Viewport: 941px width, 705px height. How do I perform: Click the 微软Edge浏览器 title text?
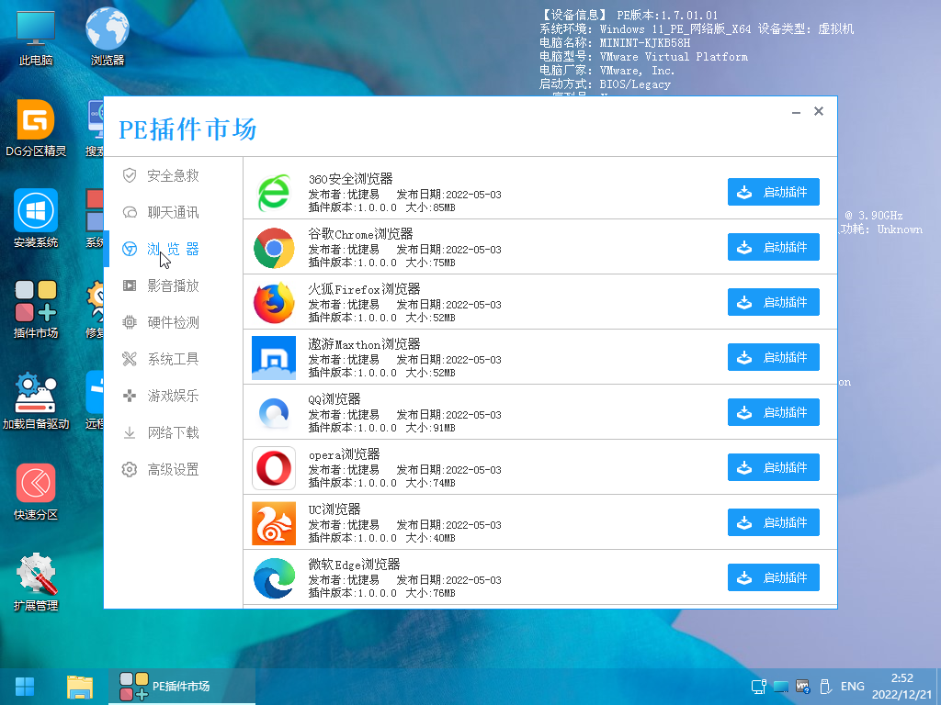point(354,565)
